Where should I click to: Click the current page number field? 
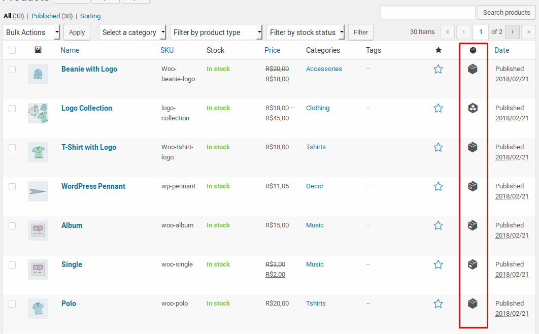(481, 32)
